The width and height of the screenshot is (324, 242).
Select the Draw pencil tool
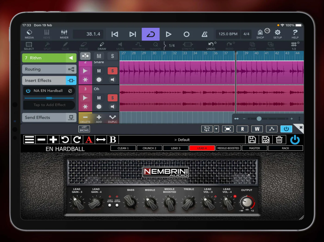click(102, 46)
